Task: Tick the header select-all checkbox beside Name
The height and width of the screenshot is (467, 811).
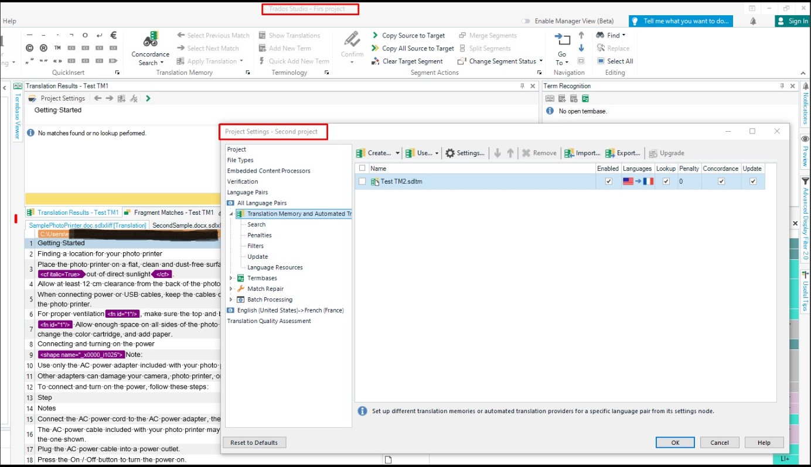Action: 362,169
